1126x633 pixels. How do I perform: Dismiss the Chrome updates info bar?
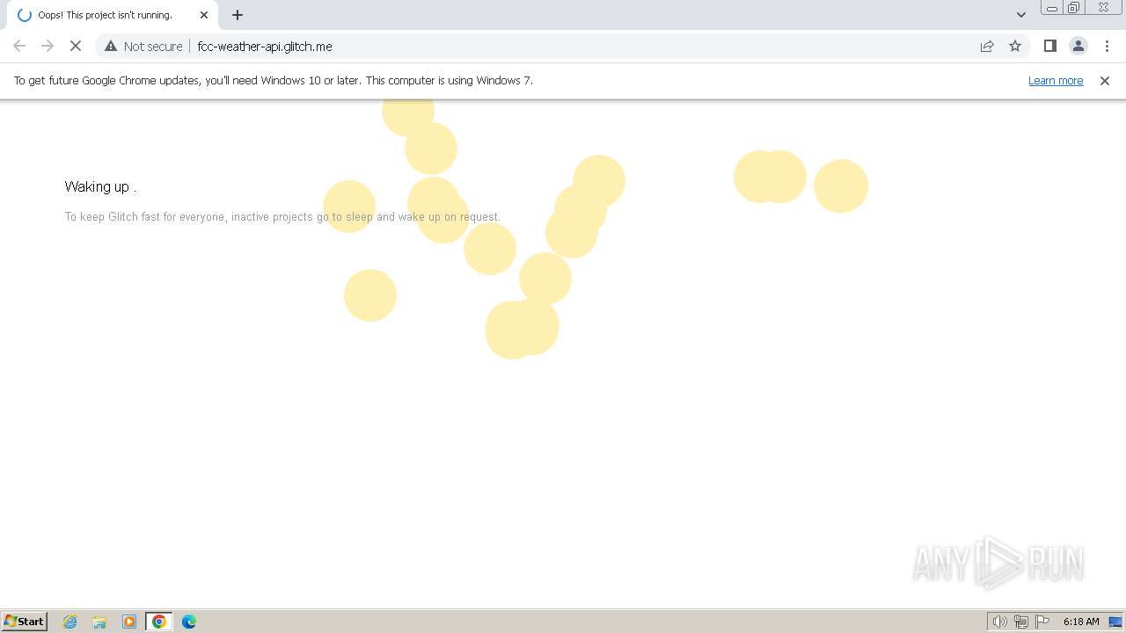tap(1105, 80)
